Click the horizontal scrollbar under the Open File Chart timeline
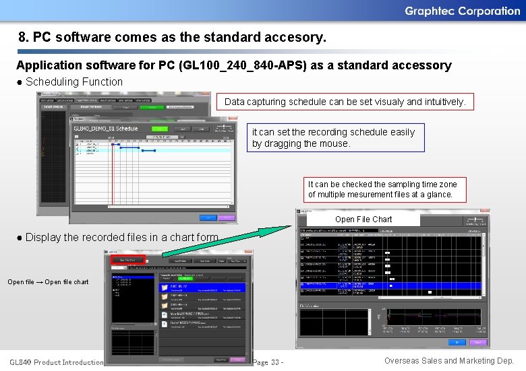Image resolution: width=526 pixels, height=371 pixels. 430,298
